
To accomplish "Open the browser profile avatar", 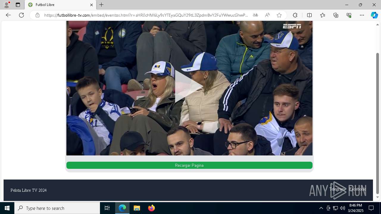I will [x=7, y=5].
